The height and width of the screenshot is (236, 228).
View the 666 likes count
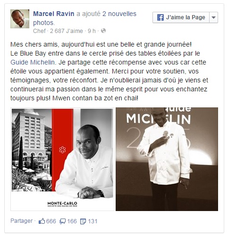click(51, 221)
